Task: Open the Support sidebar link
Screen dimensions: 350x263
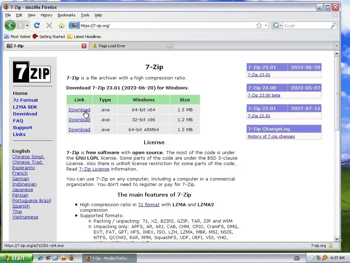Action: click(x=23, y=127)
